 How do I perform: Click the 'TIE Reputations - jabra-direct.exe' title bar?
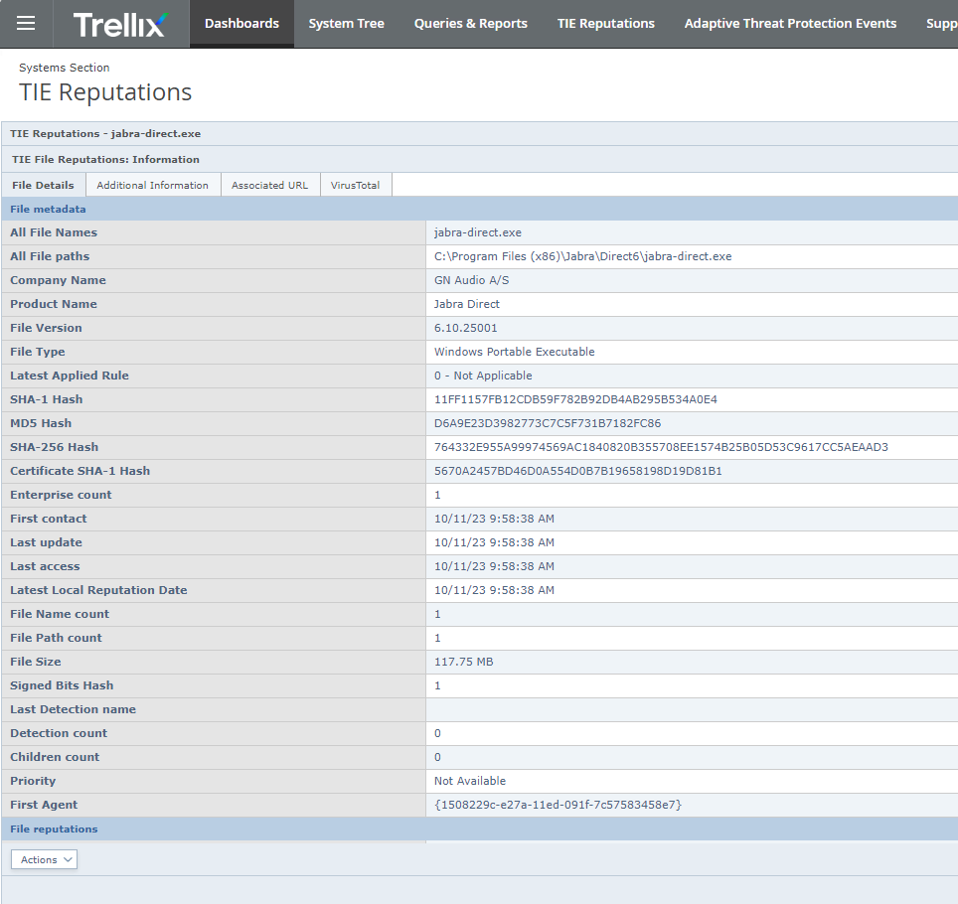(x=105, y=134)
